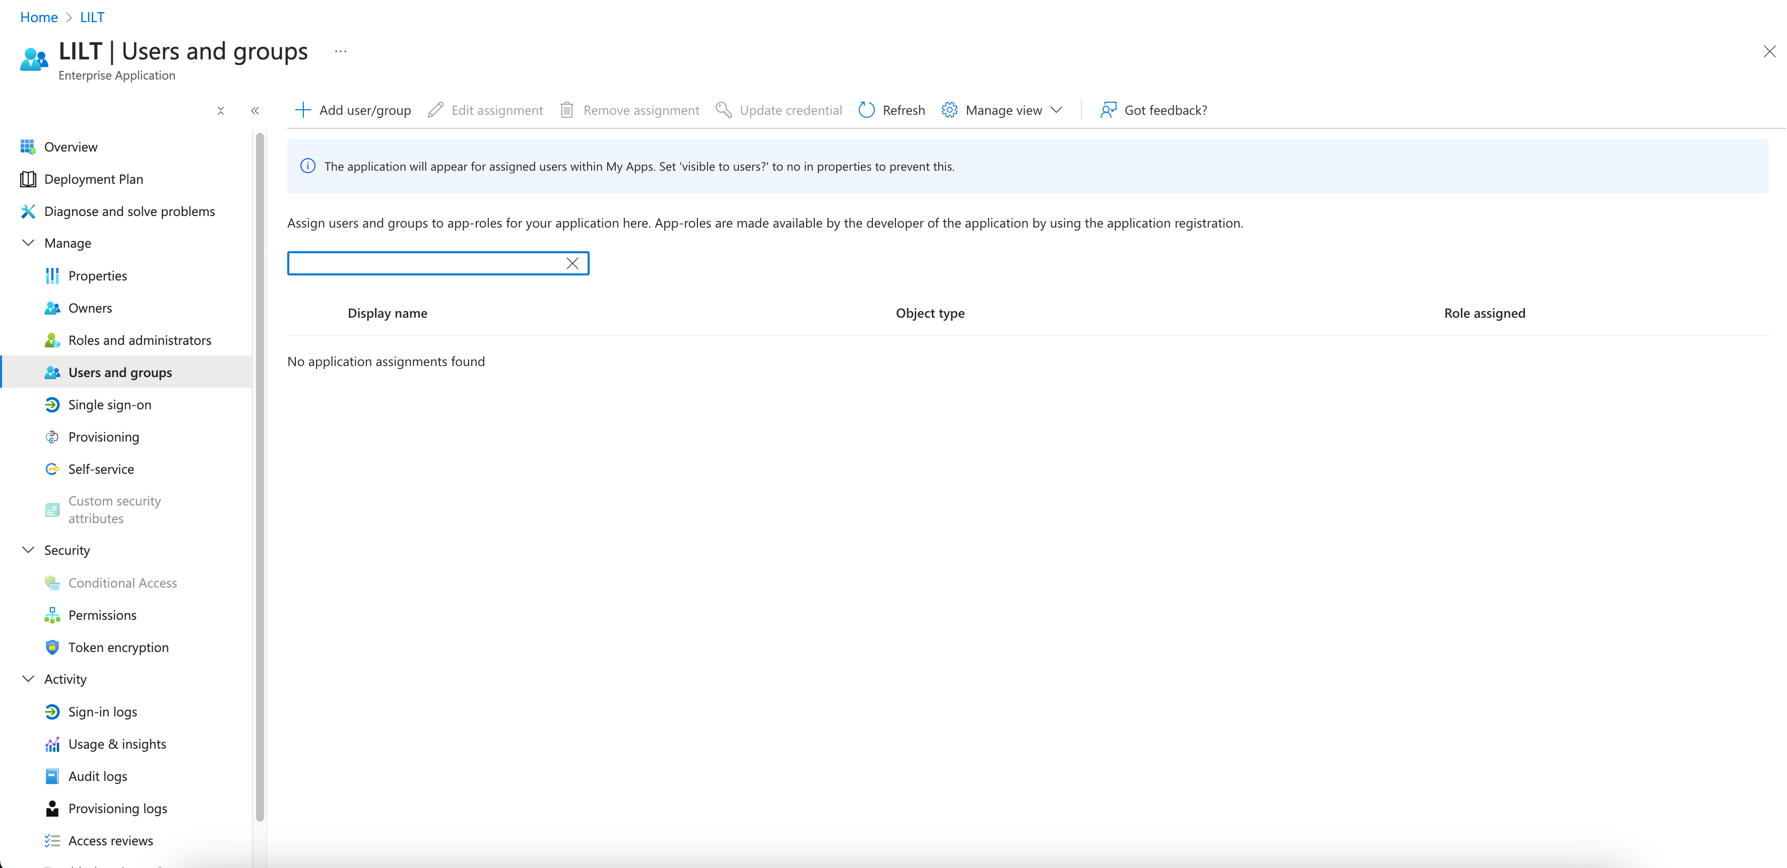Viewport: 1787px width, 868px height.
Task: Open the Properties menu item
Action: [x=98, y=276]
